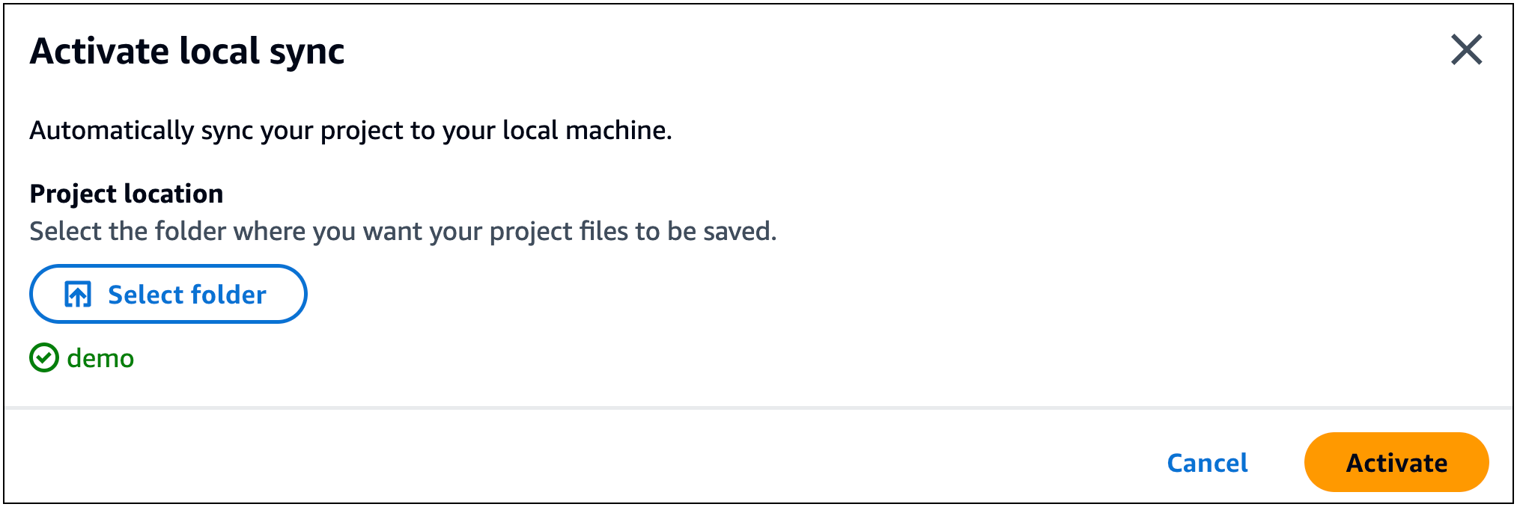The width and height of the screenshot is (1517, 507).
Task: Click the selected folder named demo
Action: click(x=100, y=357)
